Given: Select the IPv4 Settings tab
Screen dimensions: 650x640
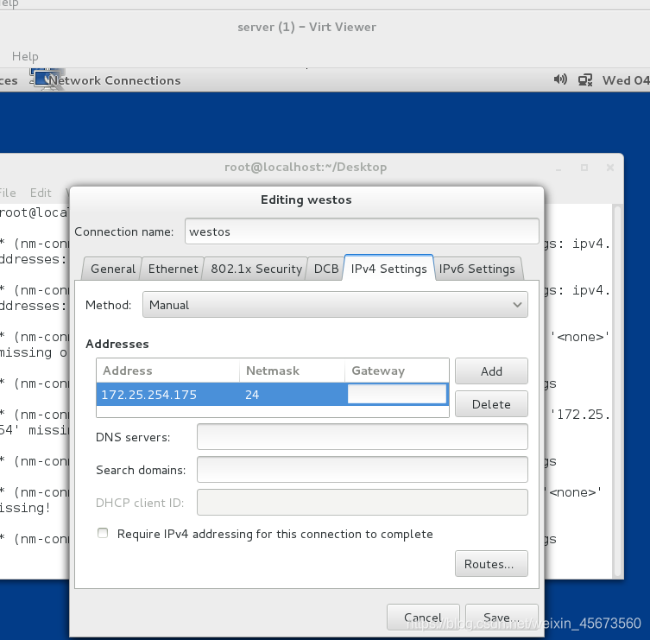Looking at the screenshot, I should click(388, 268).
